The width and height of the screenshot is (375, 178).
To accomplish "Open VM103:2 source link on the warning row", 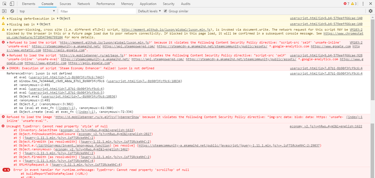I will tap(356, 30).
